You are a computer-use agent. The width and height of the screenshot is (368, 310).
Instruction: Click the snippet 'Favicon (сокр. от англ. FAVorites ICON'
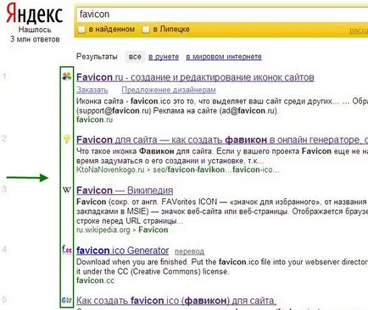[222, 211]
